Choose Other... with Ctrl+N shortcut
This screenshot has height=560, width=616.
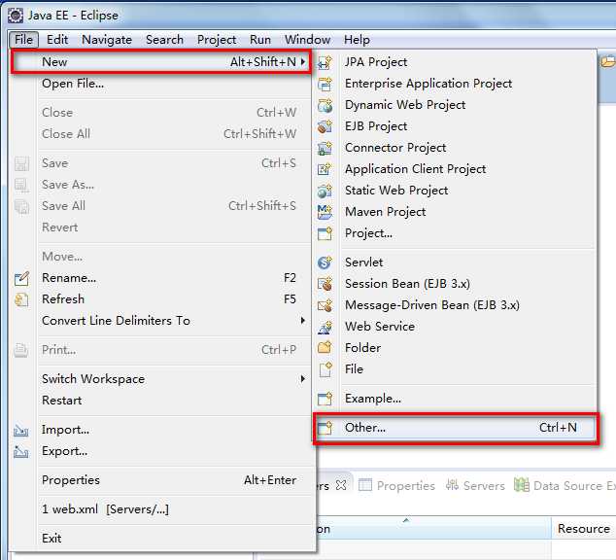click(455, 428)
